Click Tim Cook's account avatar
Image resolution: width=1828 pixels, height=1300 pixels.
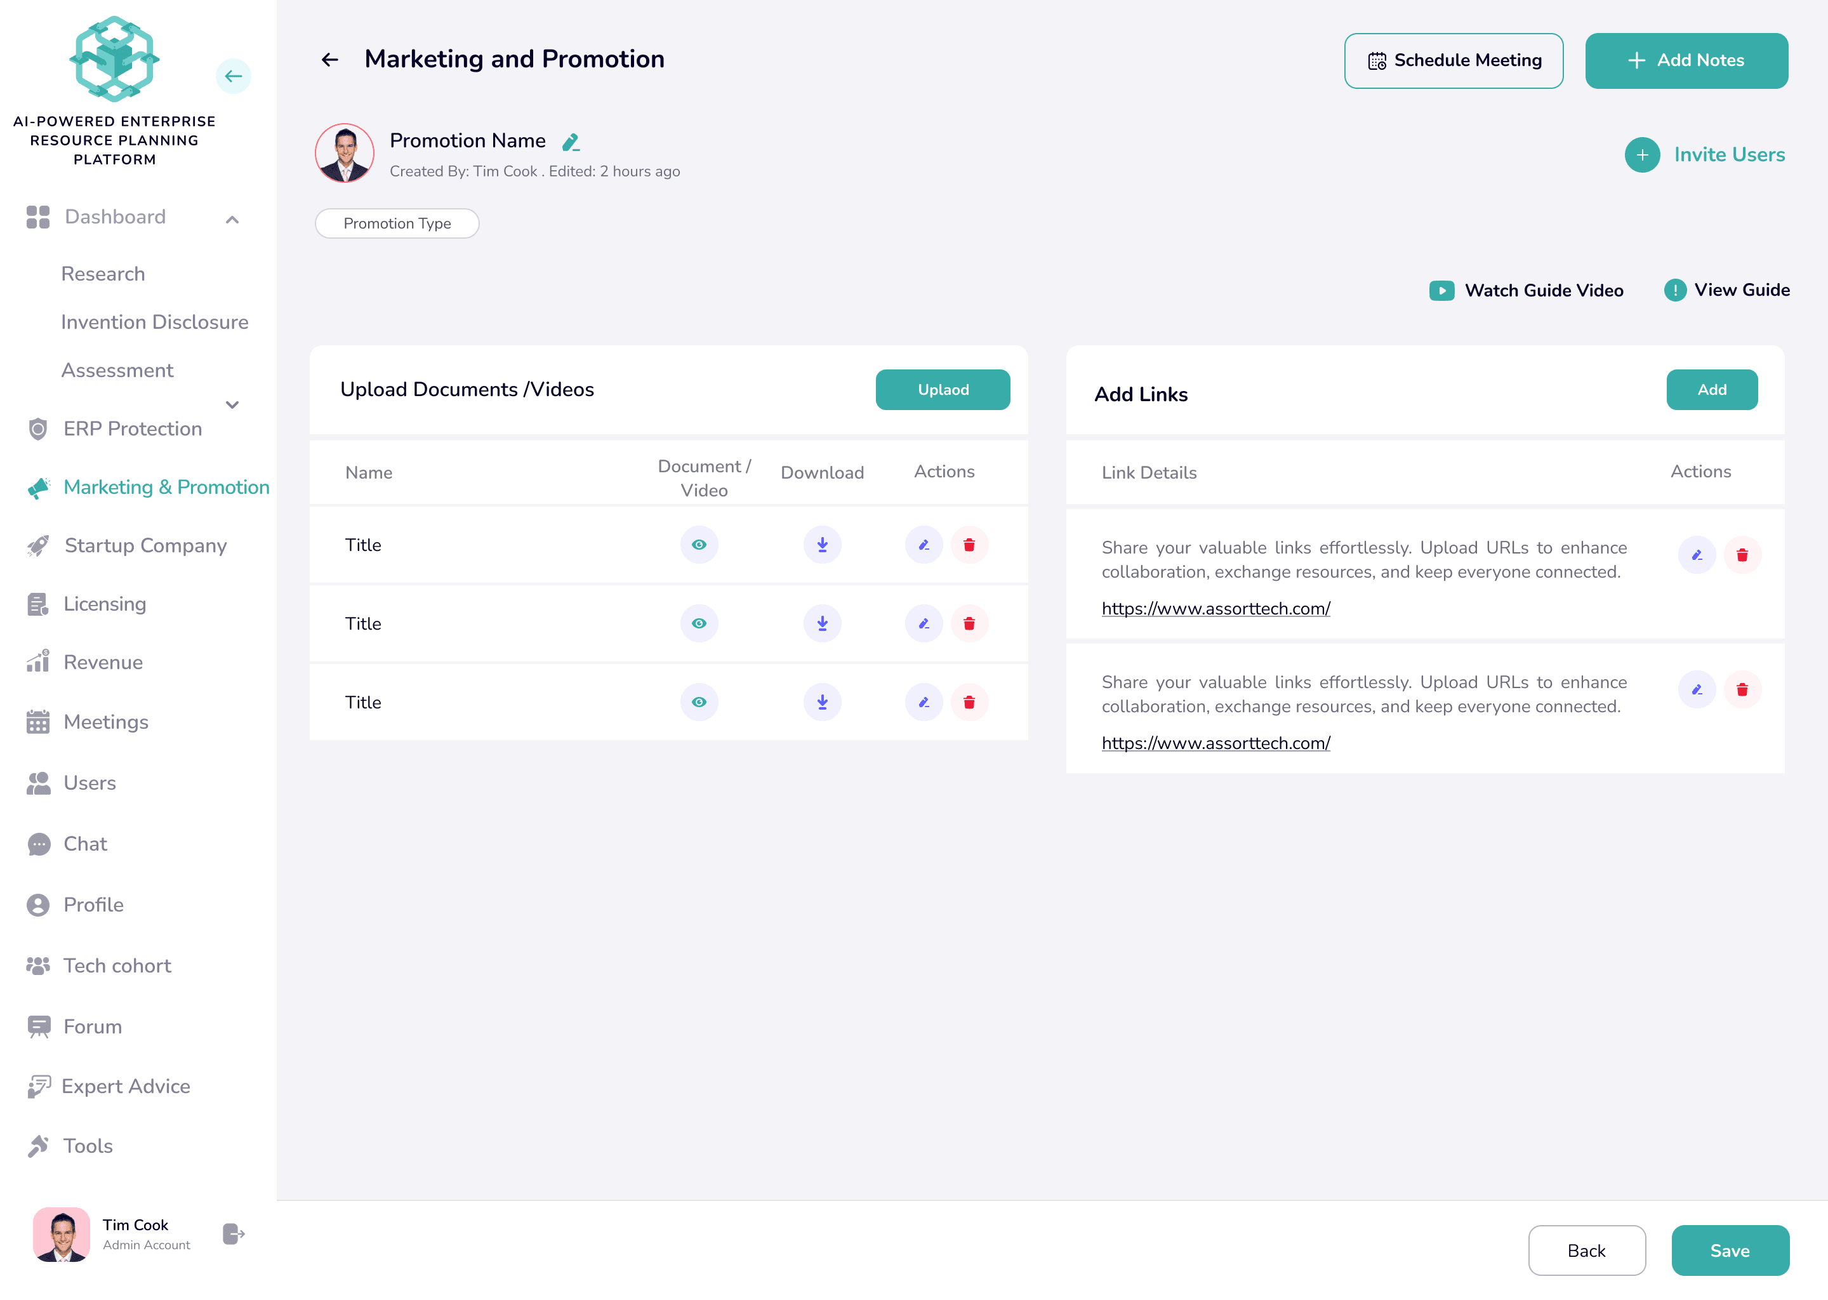(61, 1233)
